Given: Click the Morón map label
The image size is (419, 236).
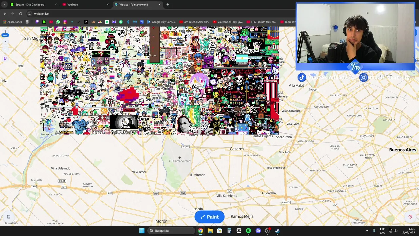Looking at the screenshot, I should (162, 221).
